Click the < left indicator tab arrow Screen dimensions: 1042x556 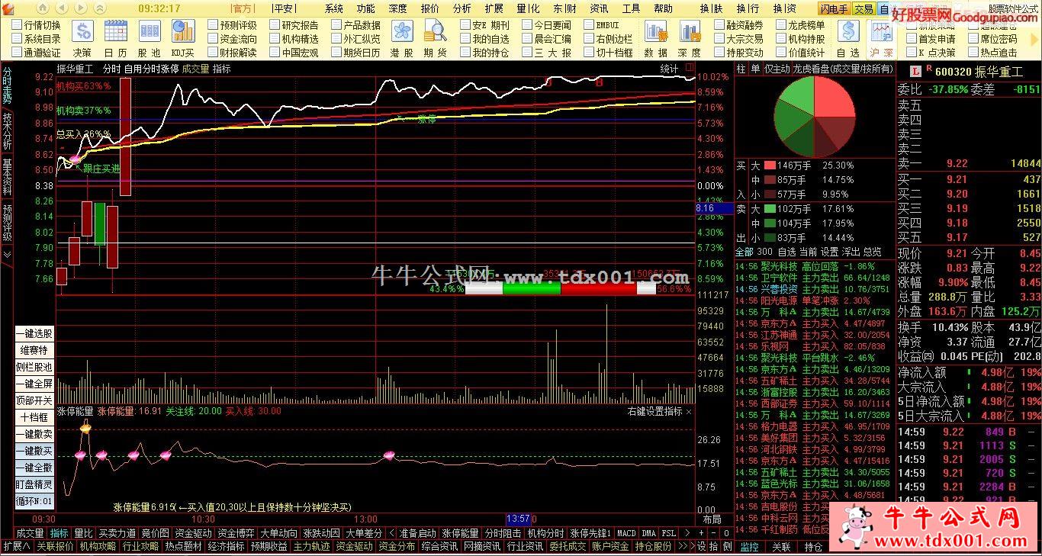click(x=391, y=533)
